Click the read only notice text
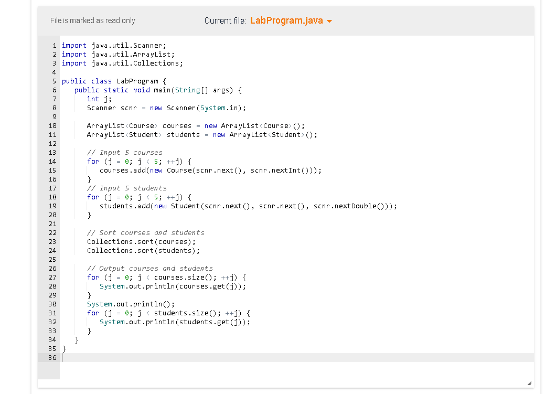Screen dimensions: 556x394 coord(93,20)
